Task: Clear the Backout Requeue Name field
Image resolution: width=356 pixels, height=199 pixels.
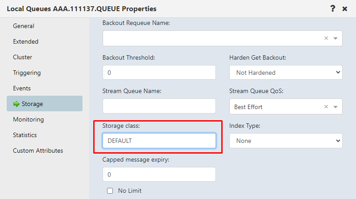Action: (326, 38)
